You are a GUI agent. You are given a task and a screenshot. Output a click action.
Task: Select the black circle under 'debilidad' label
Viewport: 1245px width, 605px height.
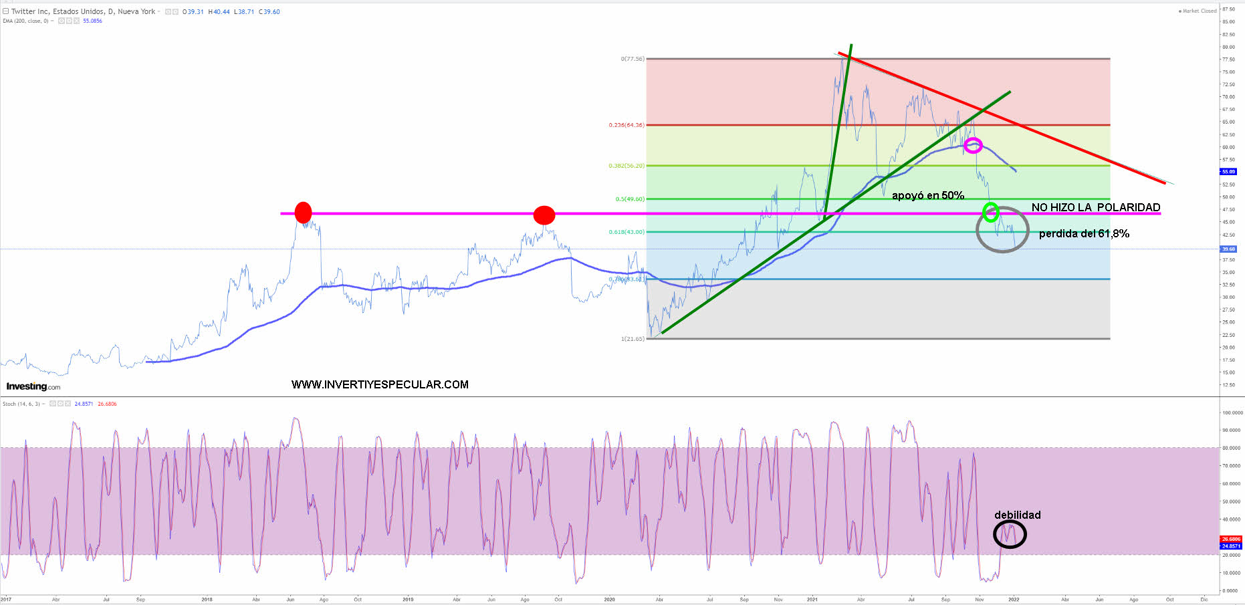pyautogui.click(x=1009, y=534)
